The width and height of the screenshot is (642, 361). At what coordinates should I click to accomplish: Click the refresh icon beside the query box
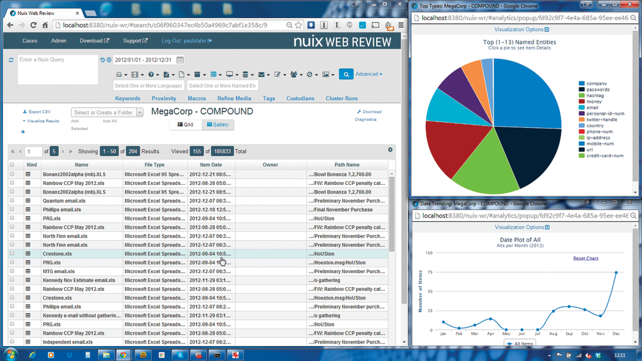pos(11,60)
